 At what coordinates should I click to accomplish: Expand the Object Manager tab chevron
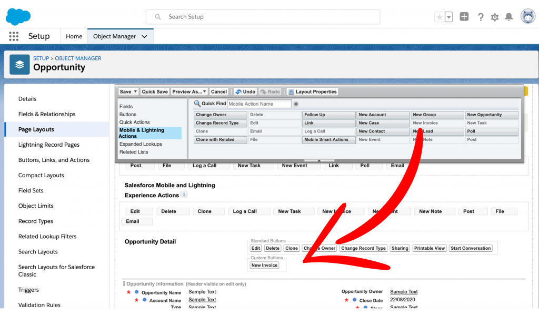tap(144, 36)
